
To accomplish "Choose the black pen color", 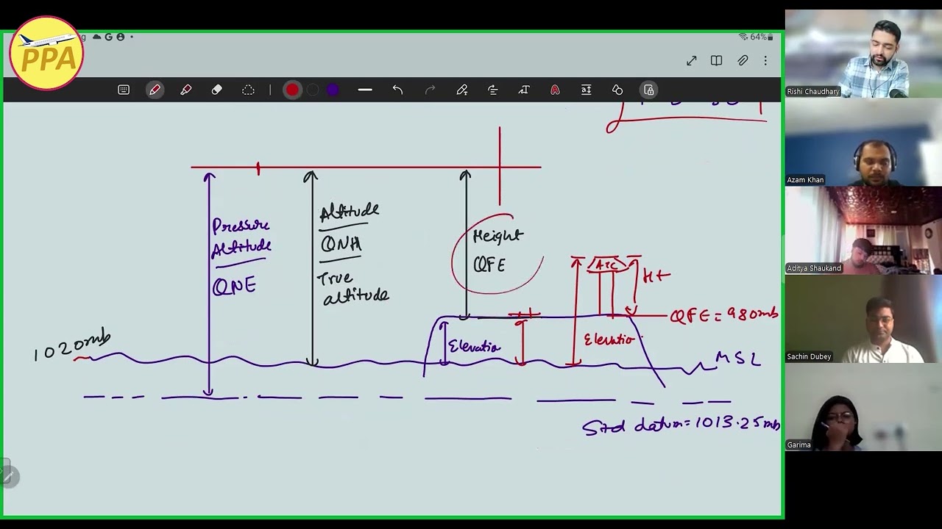I will (x=313, y=90).
